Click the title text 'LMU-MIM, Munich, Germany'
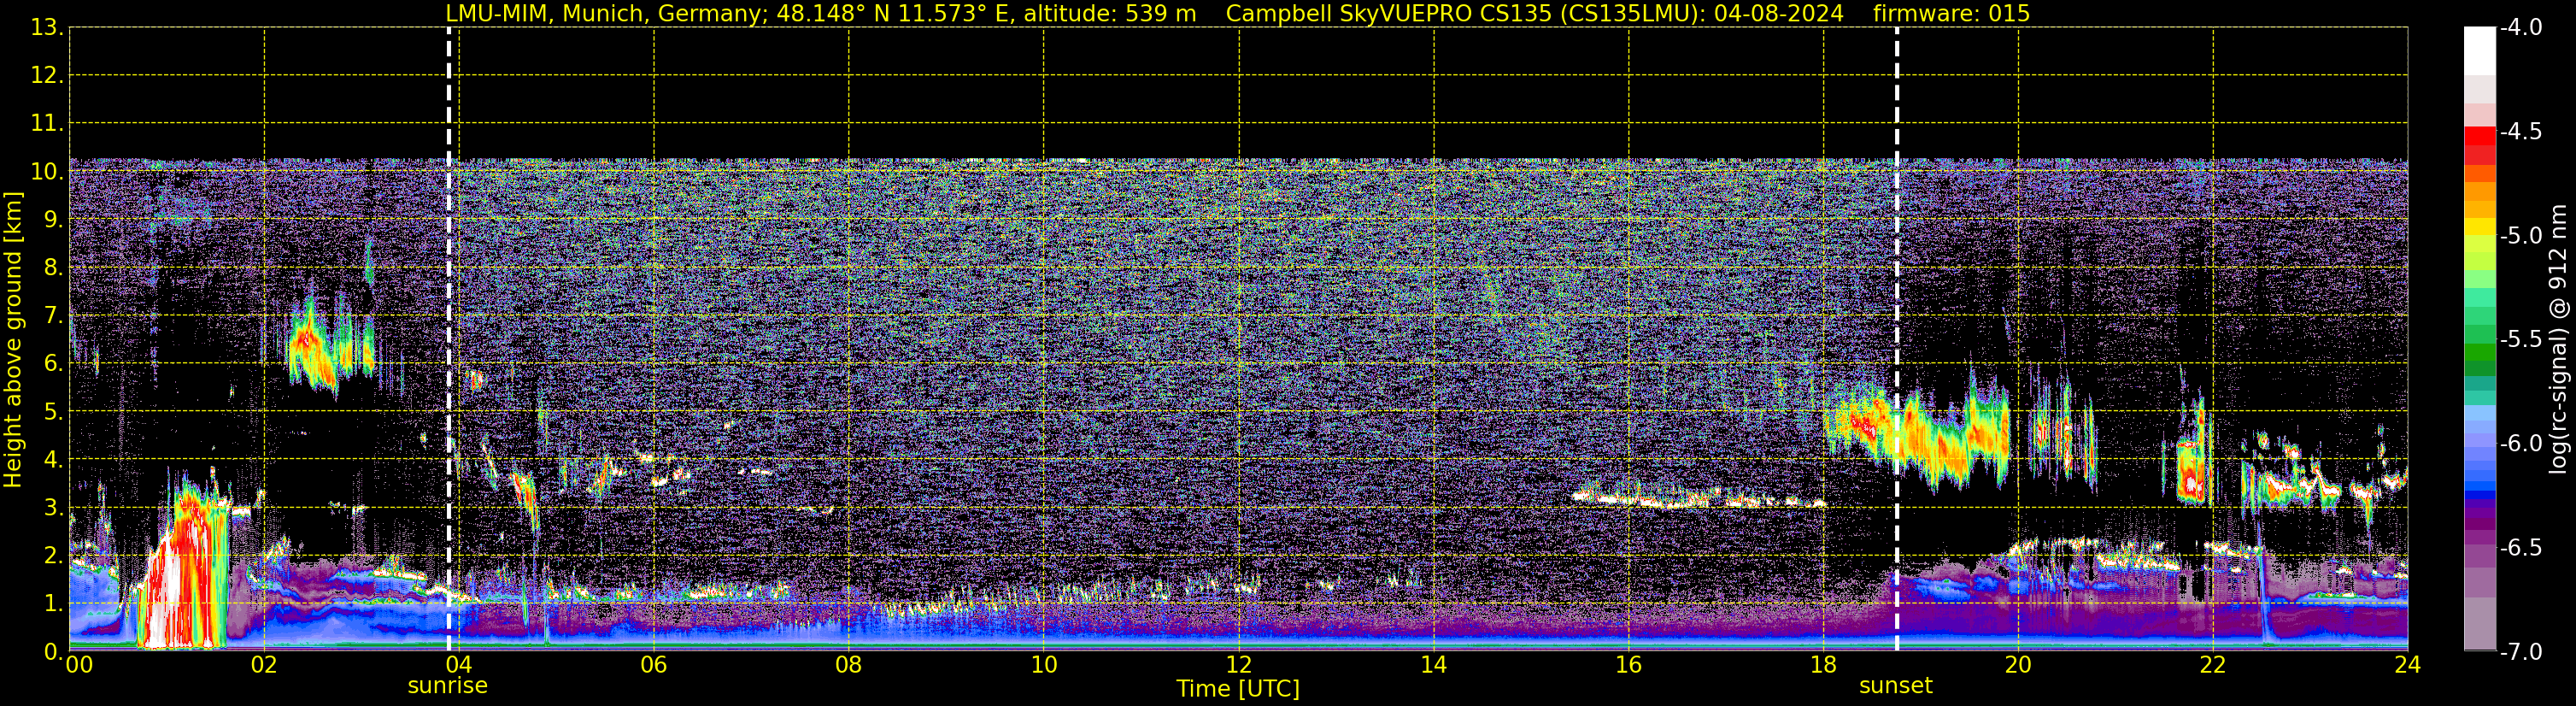 (x=607, y=13)
